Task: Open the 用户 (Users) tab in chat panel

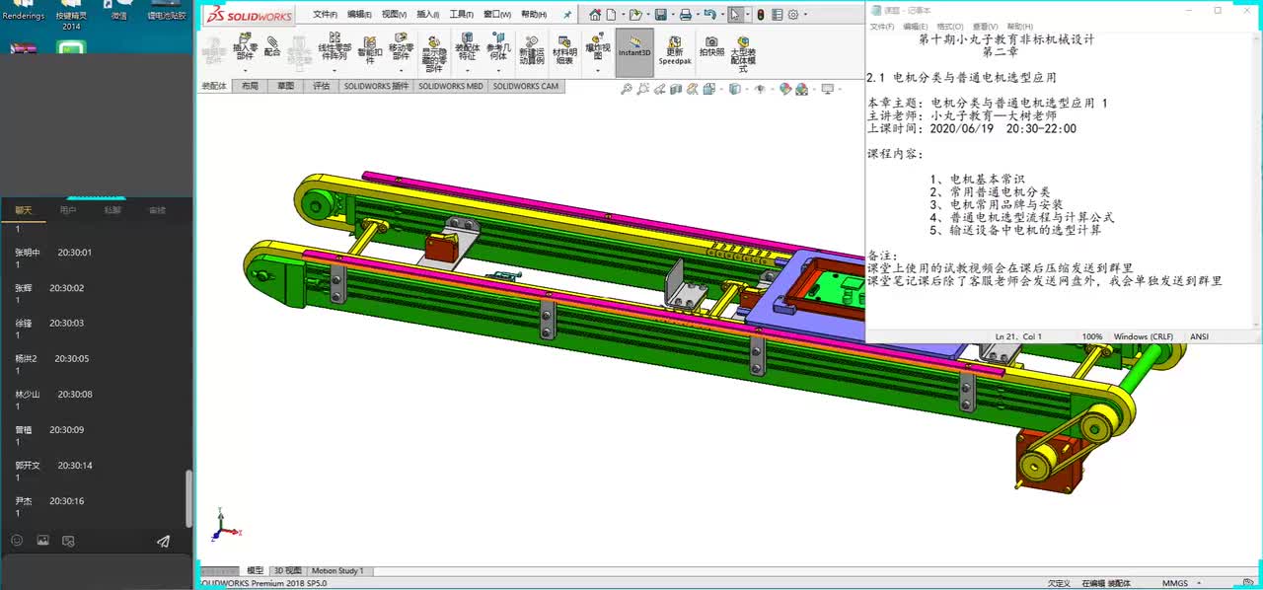Action: [x=68, y=210]
